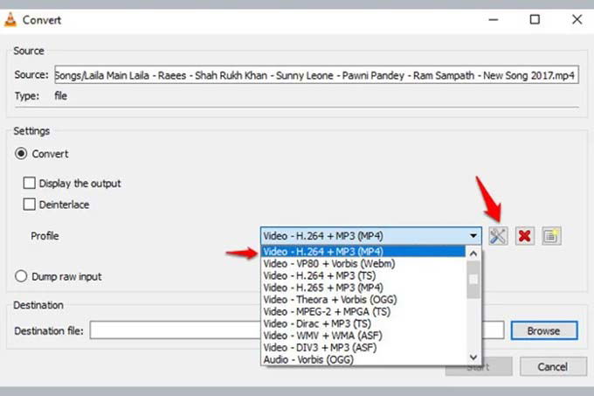Click into the Destination file field

tap(297, 330)
